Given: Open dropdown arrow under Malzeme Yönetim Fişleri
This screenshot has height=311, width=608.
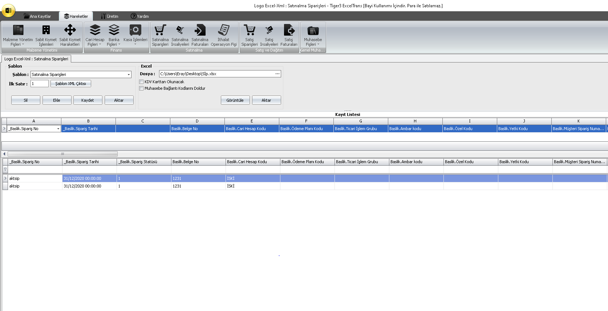Looking at the screenshot, I should tap(23, 44).
